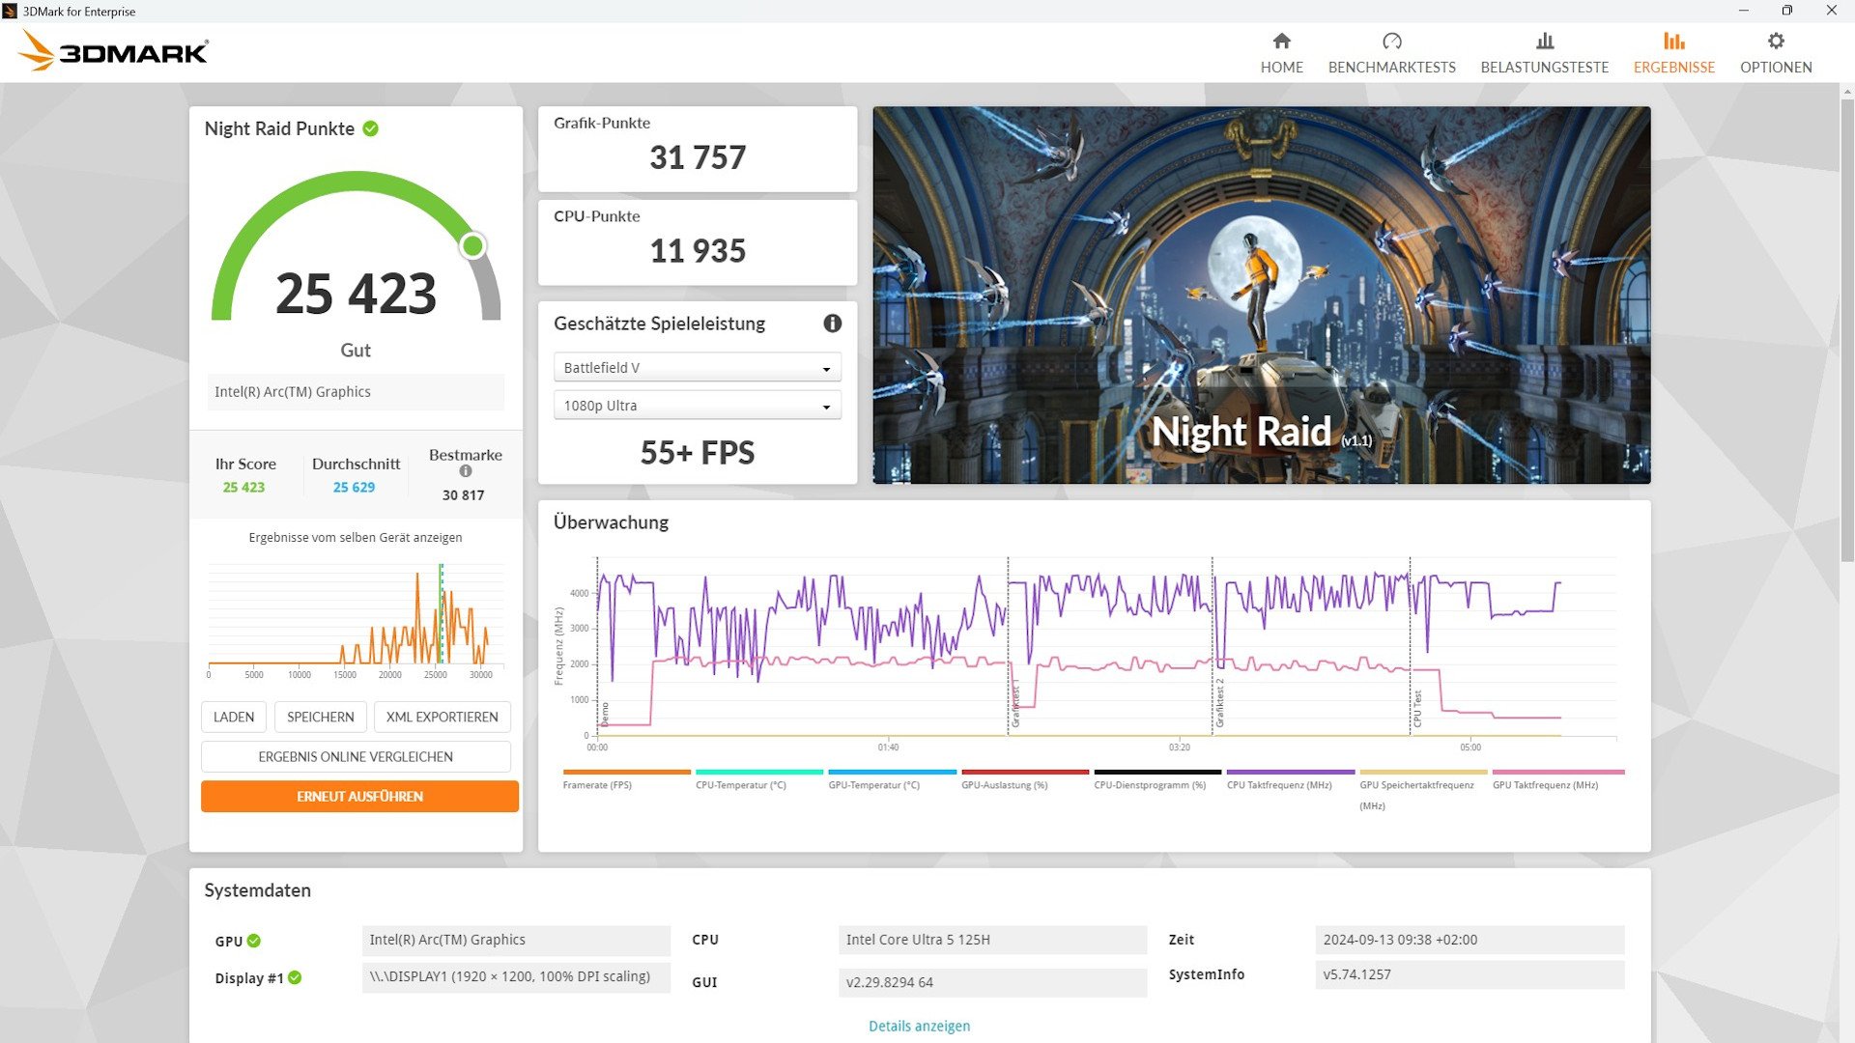Open the 1080p Ultra resolution dropdown
The height and width of the screenshot is (1043, 1855).
pyautogui.click(x=697, y=406)
